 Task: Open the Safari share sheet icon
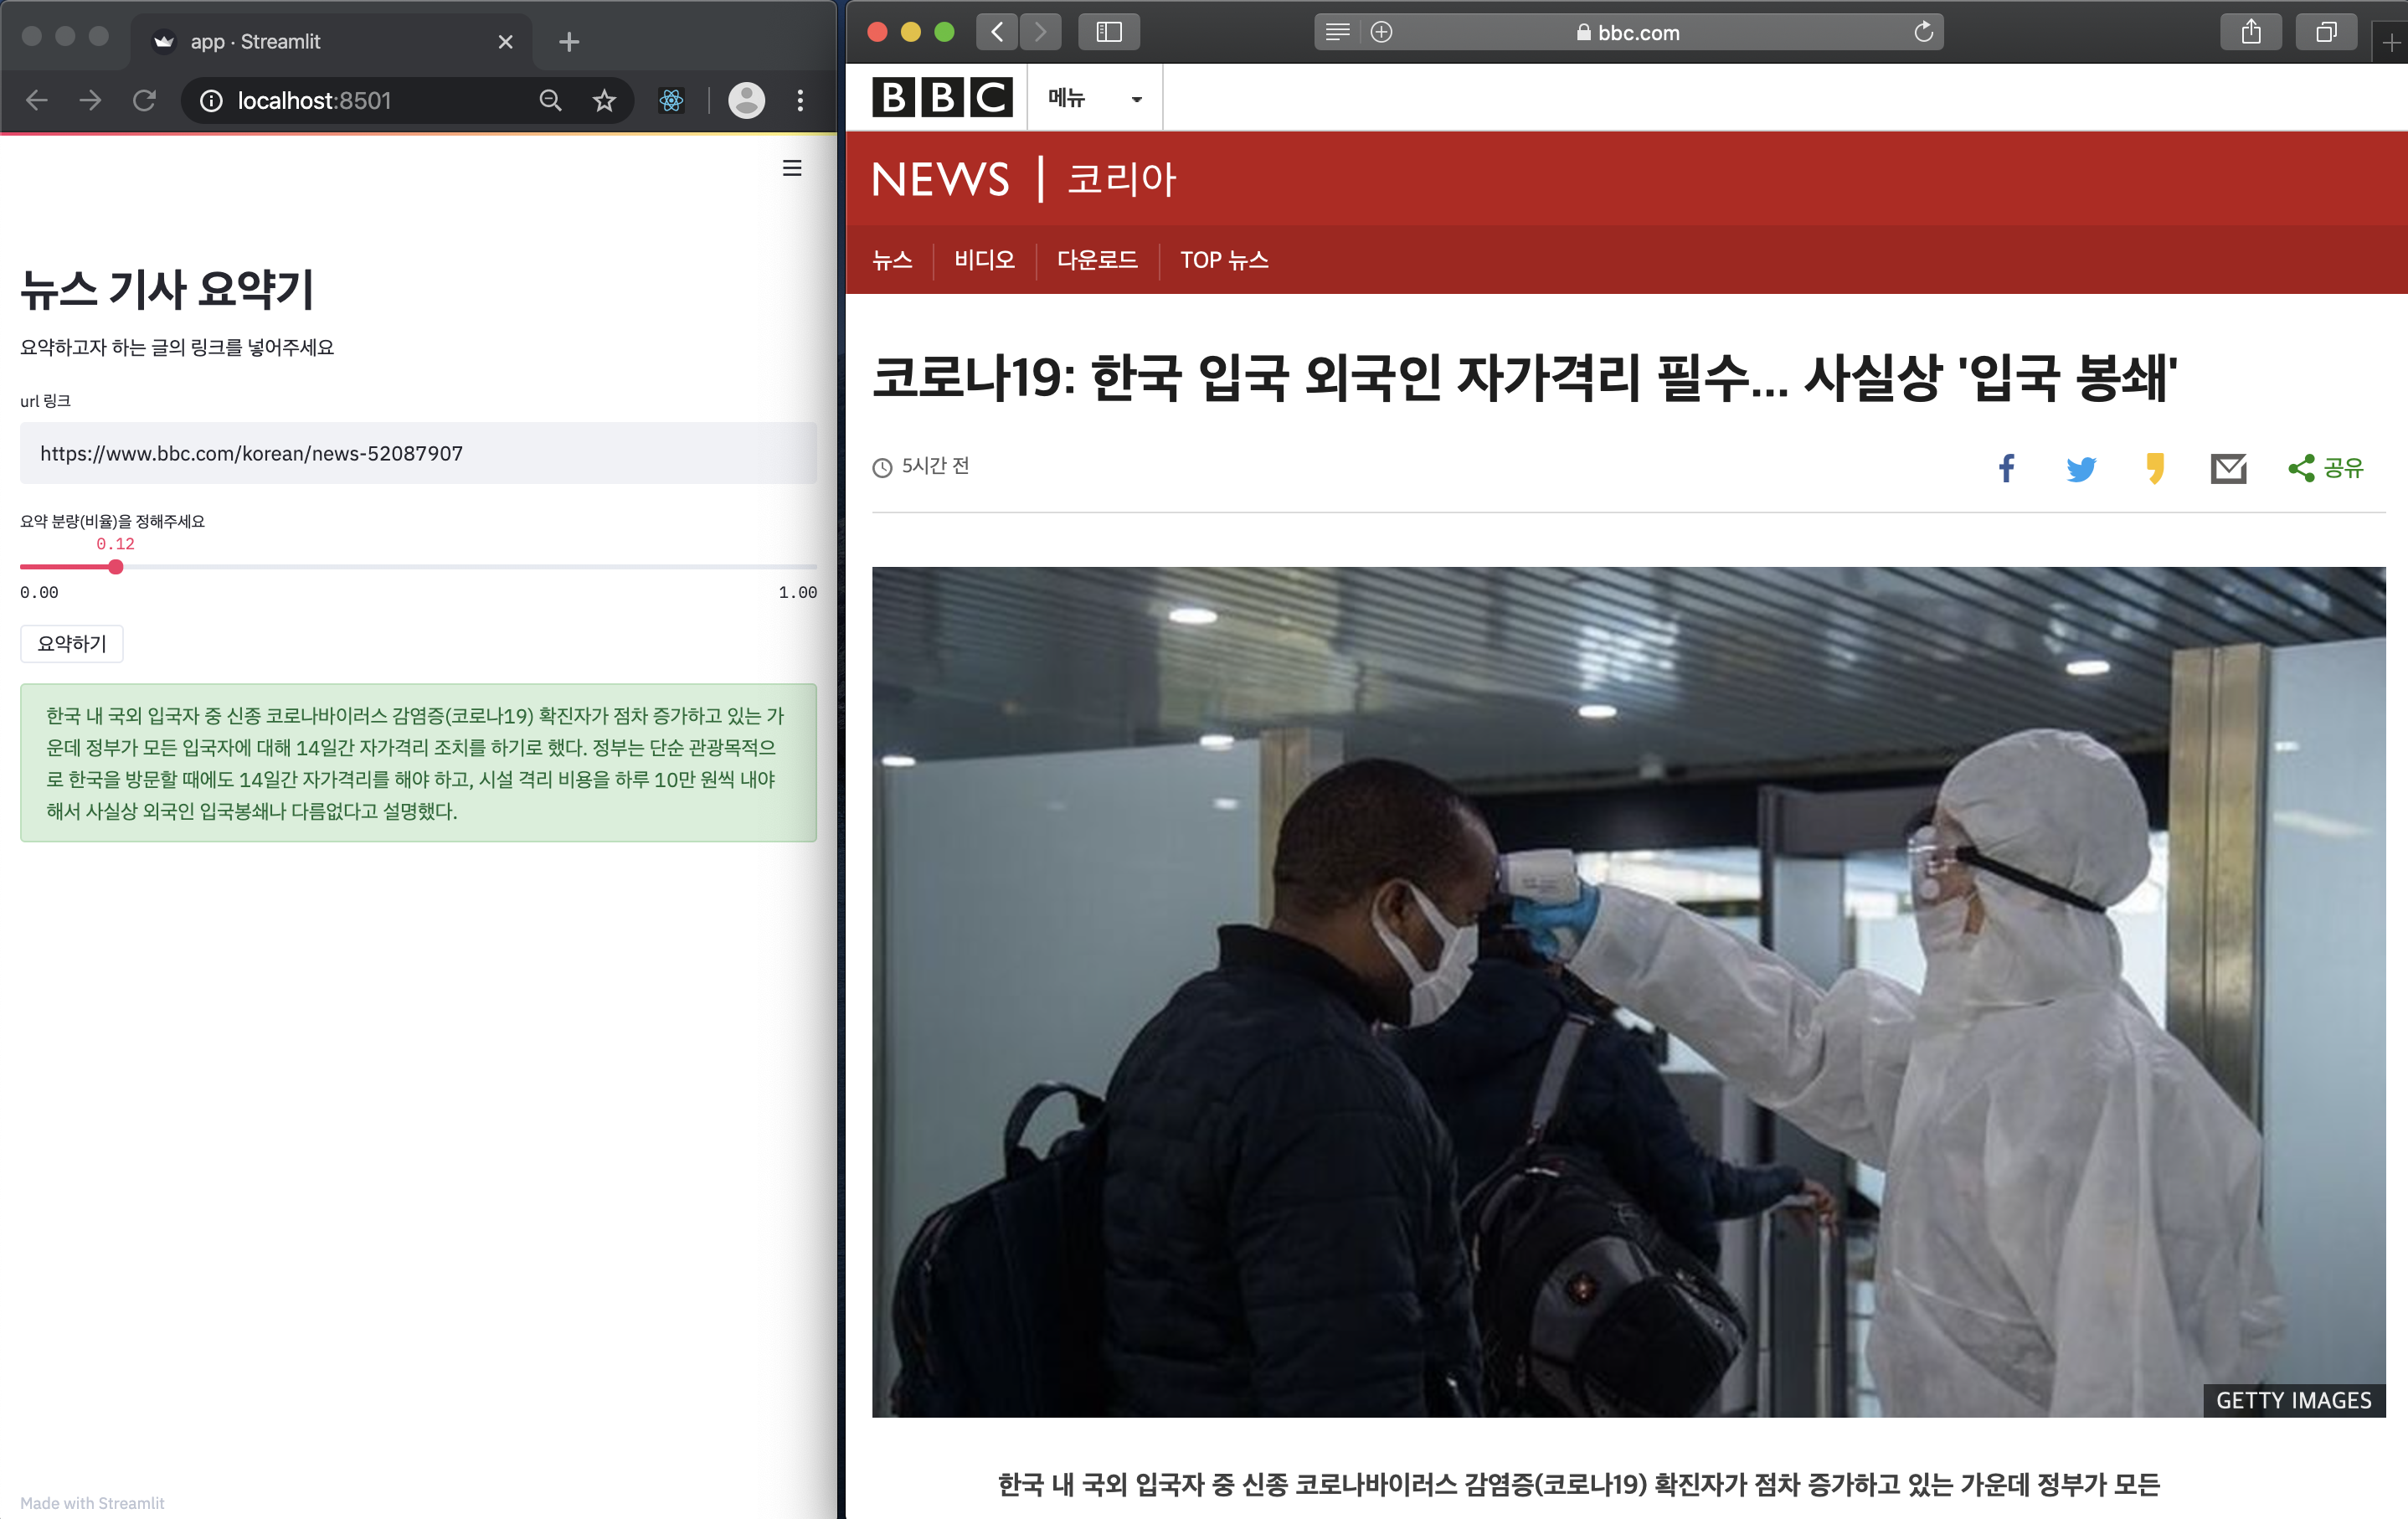[x=2250, y=32]
